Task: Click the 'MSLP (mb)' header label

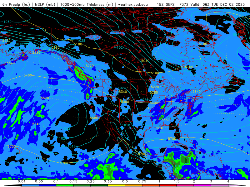Action: 45,4
